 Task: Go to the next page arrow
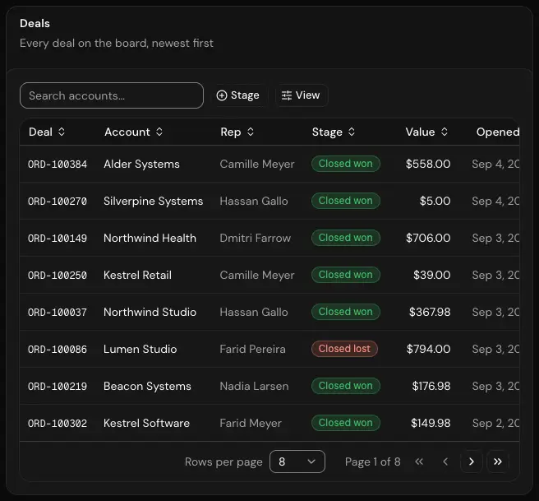coord(472,462)
